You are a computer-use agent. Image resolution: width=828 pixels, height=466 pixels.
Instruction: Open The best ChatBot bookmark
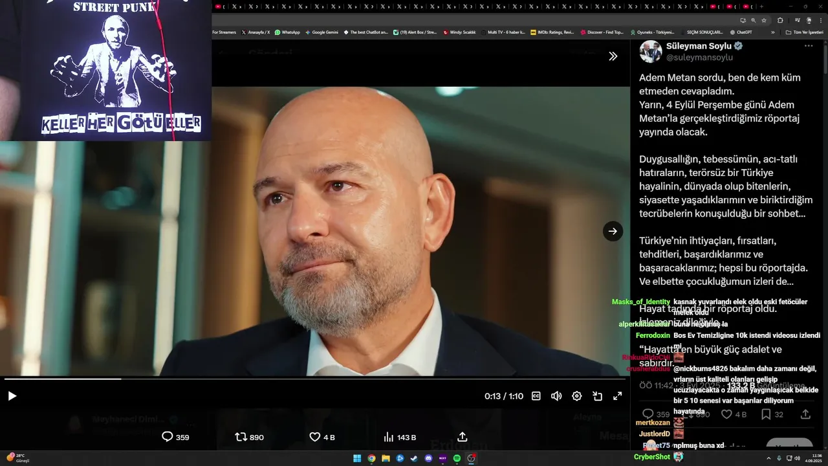point(365,32)
